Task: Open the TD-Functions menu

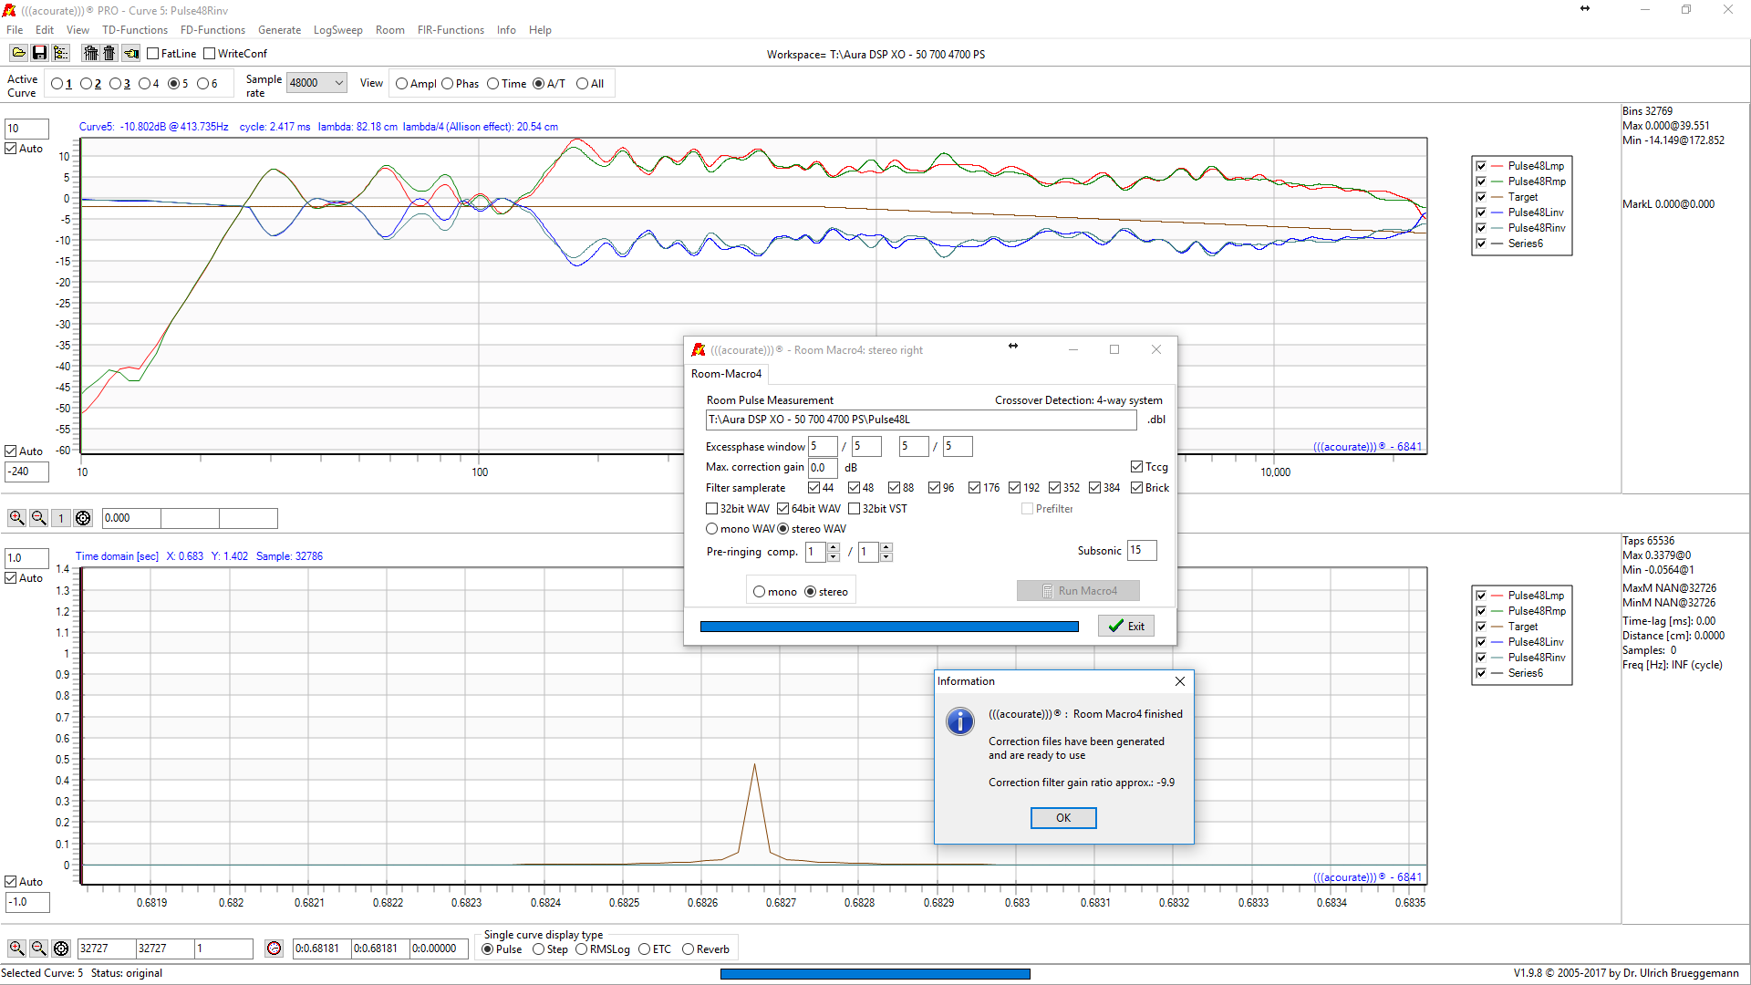Action: coord(135,30)
